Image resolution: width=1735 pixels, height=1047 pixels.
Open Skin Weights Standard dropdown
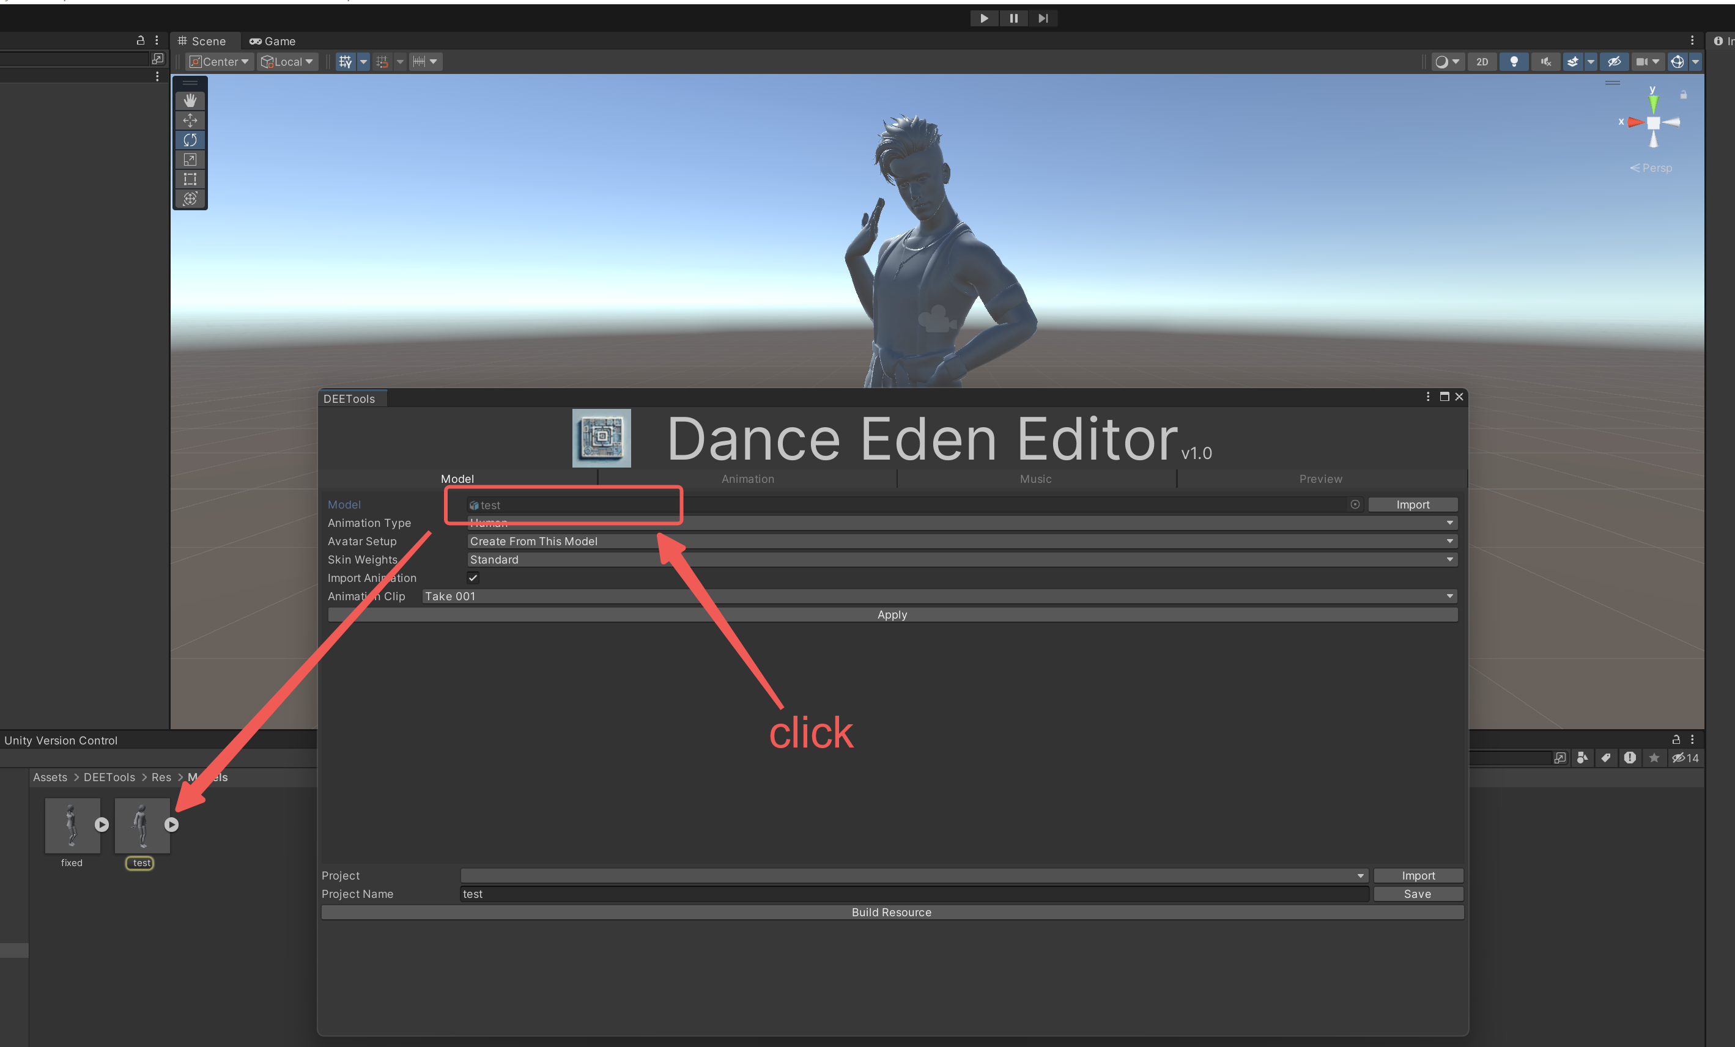962,559
